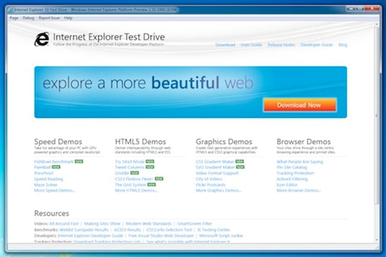Open SVG Gradient Maker demo
Image resolution: width=386 pixels, height=257 pixels.
point(215,167)
